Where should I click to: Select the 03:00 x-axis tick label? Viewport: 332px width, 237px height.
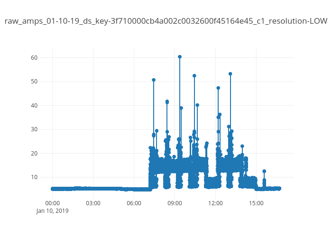pos(93,203)
